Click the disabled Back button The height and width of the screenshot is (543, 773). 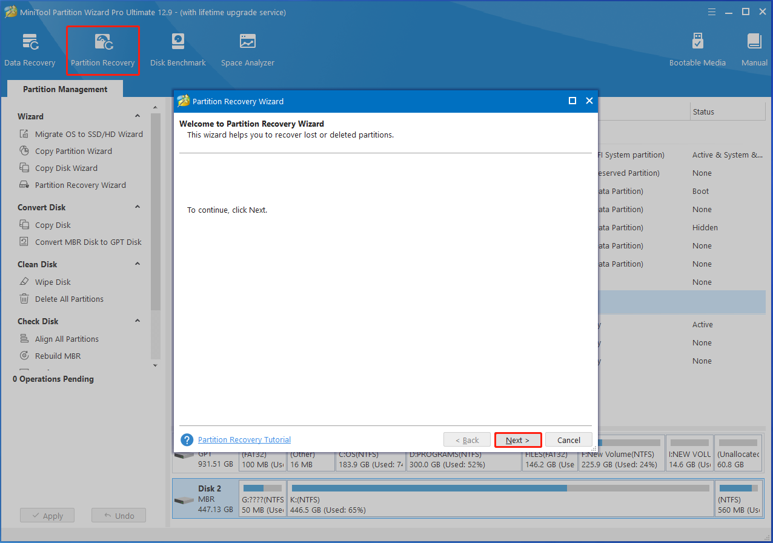pos(467,440)
